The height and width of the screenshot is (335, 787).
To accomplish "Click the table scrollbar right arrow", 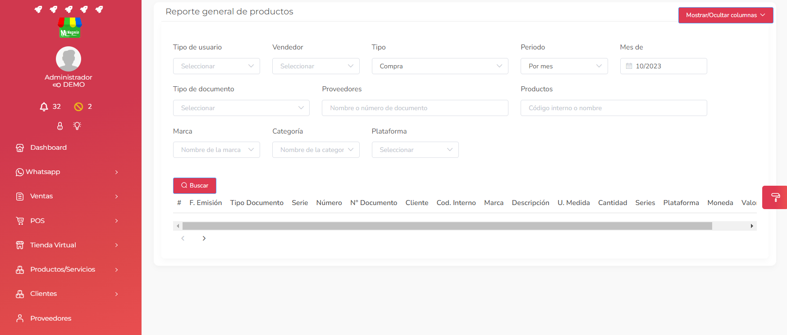I will click(752, 226).
